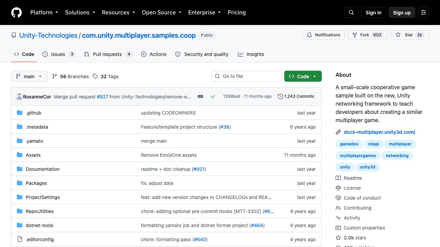The height and width of the screenshot is (247, 440).
Task: Open the dotnet-tools folder icon
Action: tap(20, 225)
